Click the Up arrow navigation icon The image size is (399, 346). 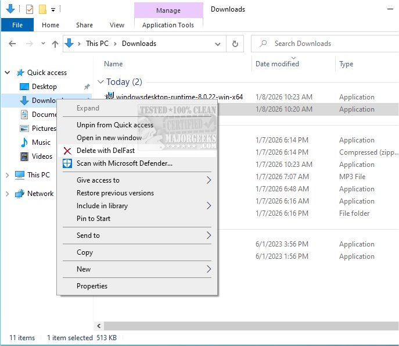coord(55,44)
